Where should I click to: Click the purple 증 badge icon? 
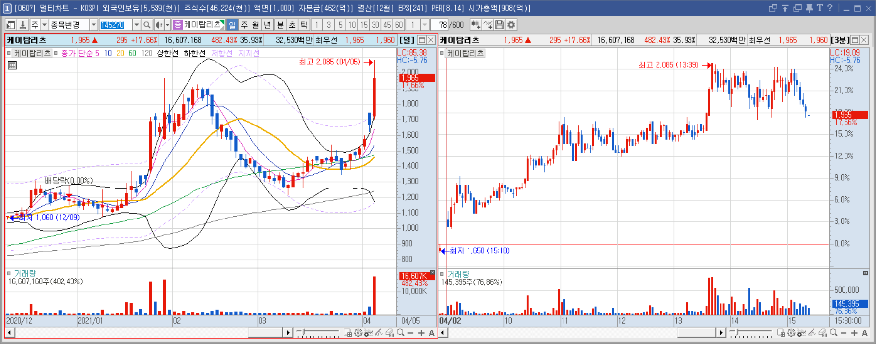tap(178, 24)
